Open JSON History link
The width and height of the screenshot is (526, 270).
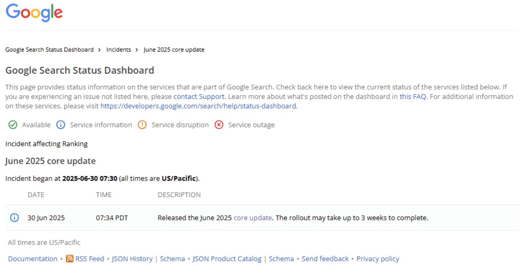132,259
